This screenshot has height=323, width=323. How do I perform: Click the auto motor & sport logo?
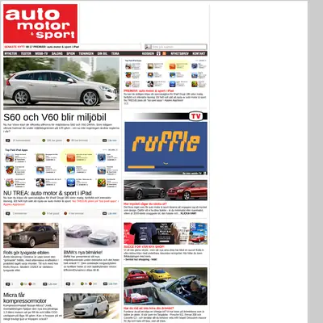tap(40, 23)
